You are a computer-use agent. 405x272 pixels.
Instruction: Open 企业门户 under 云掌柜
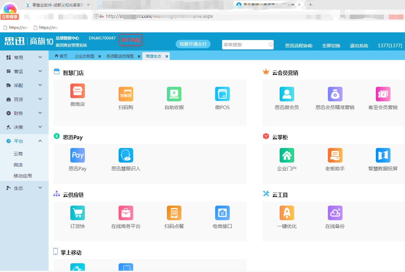286,155
